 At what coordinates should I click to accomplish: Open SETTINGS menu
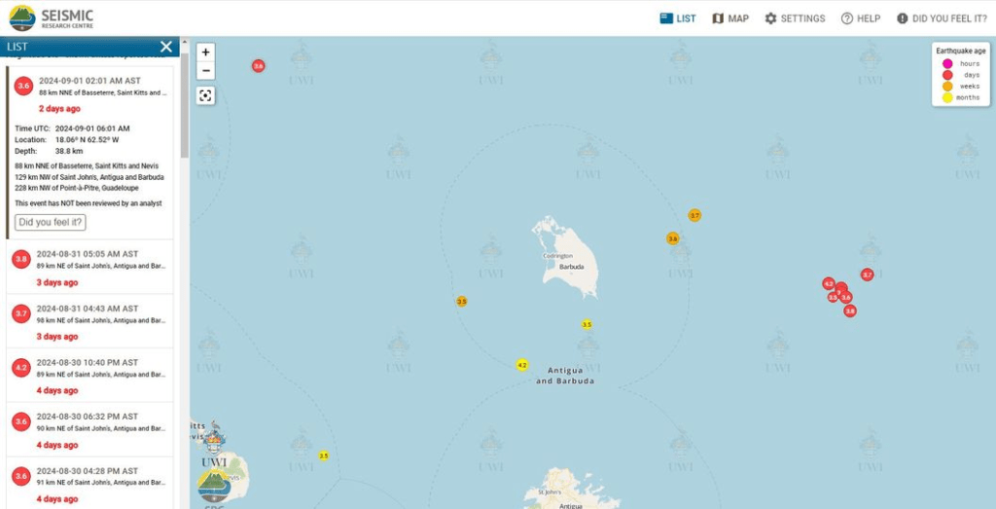tap(795, 18)
